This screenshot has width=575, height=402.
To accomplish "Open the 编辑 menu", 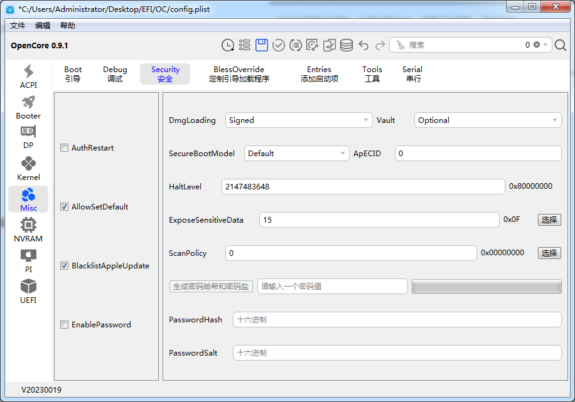I will click(43, 26).
